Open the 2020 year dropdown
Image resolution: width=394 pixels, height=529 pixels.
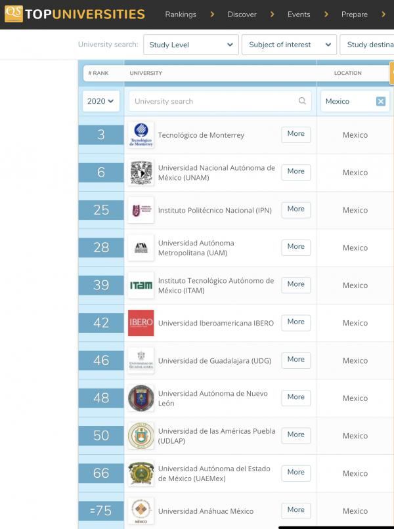coord(101,101)
